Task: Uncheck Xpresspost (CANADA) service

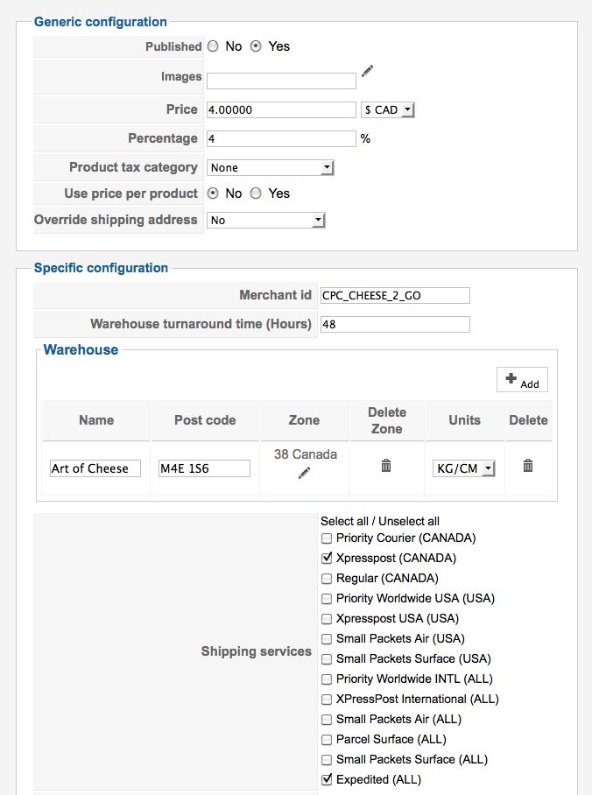Action: (x=327, y=558)
